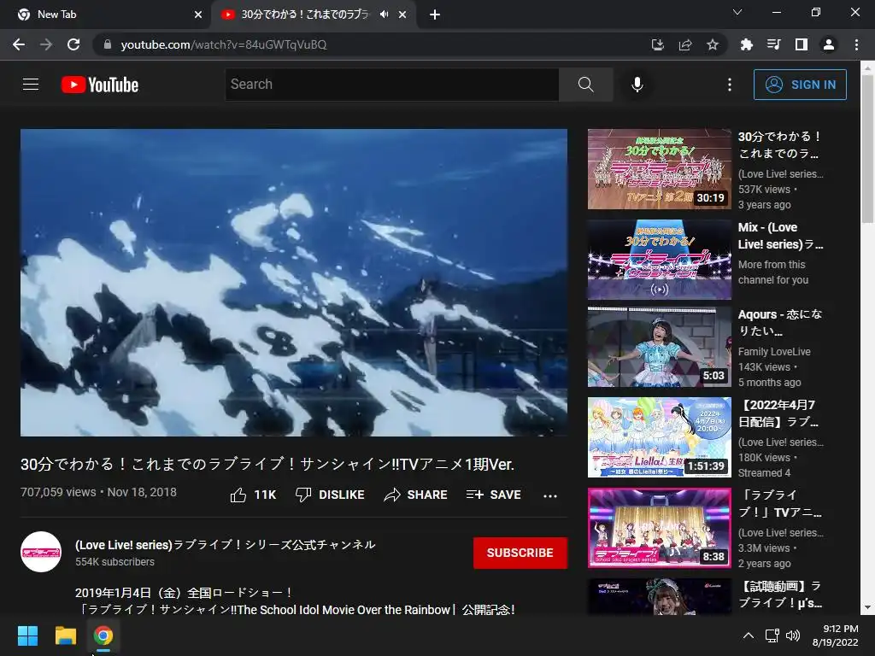Screen dimensions: 875x656
Task: Click the Chrome taskbar icon
Action: pos(103,635)
